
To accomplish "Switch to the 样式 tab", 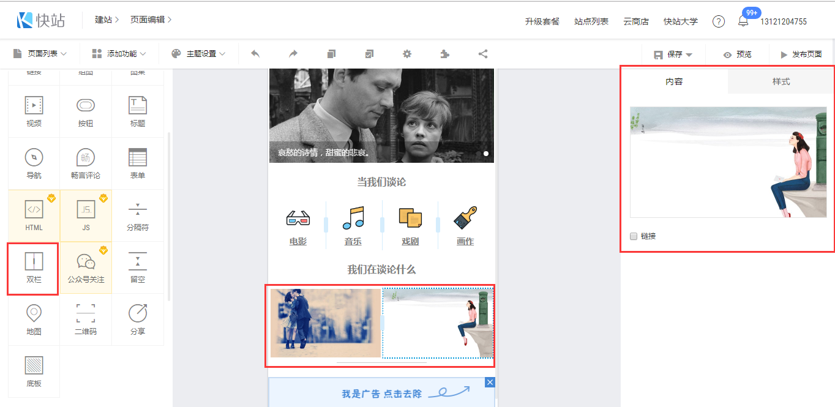I will [x=781, y=81].
